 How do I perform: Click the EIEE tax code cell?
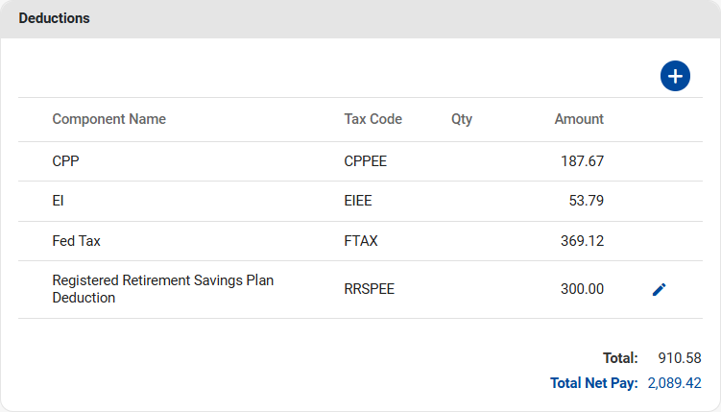(357, 201)
